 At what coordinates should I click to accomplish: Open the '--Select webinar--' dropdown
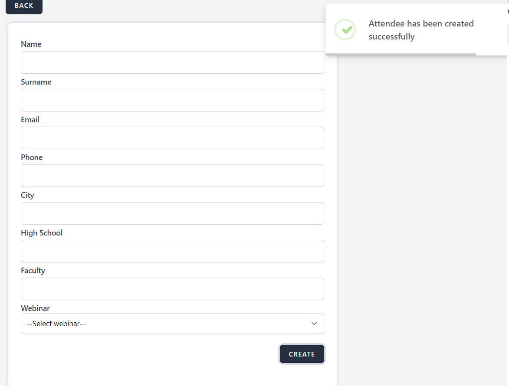[x=172, y=324]
